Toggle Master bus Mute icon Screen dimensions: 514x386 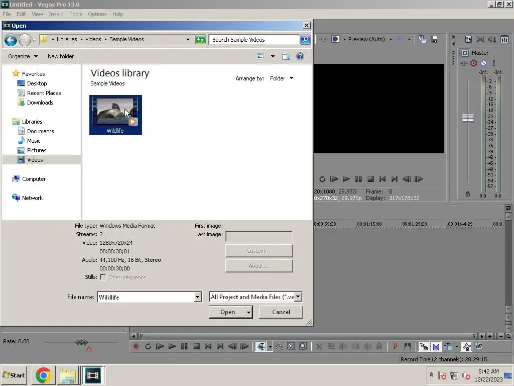pyautogui.click(x=483, y=63)
